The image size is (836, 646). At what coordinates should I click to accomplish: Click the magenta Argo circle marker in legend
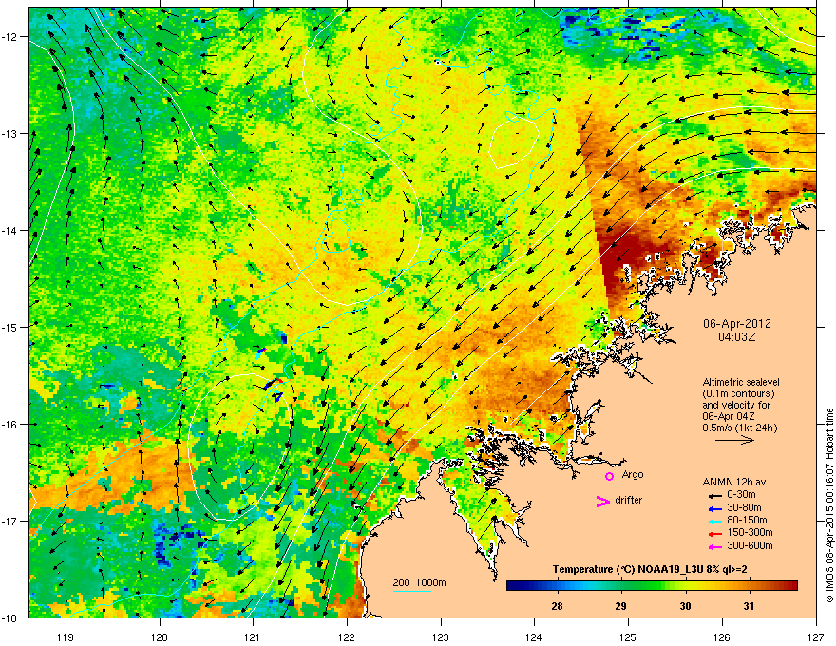609,476
